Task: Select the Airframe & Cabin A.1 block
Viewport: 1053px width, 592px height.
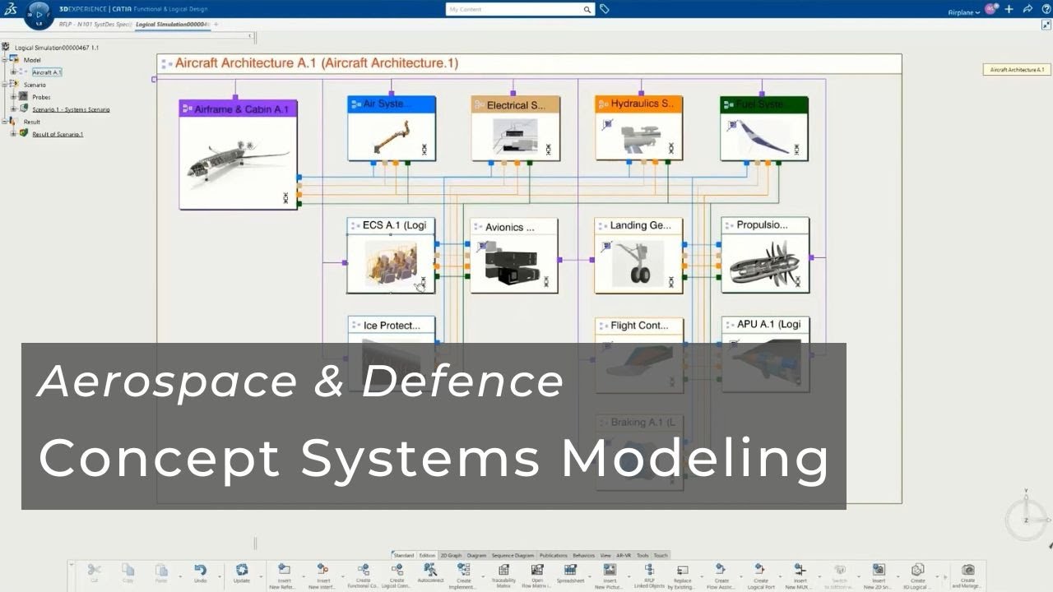Action: [x=238, y=155]
